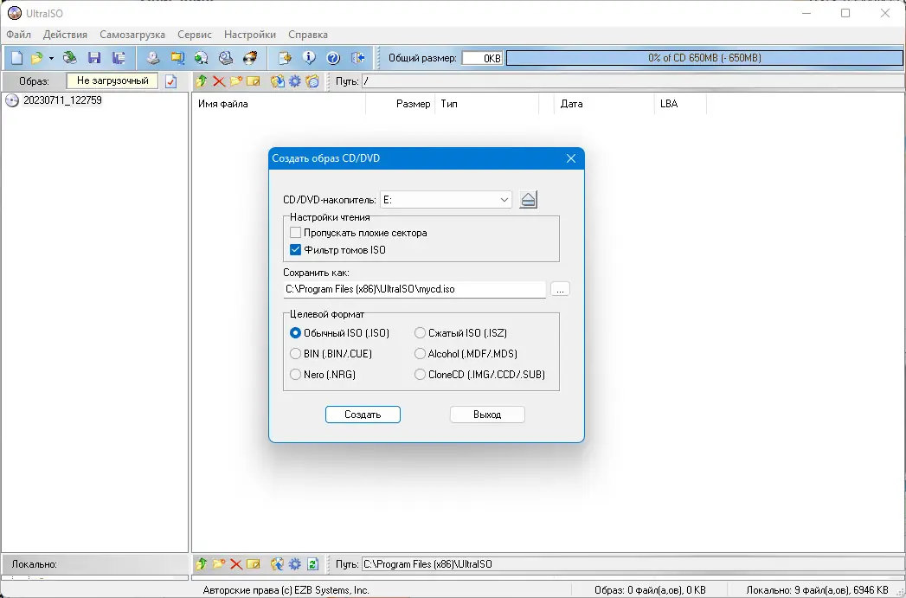Click the local Путь field showing C:\Program Files (x86)\UltraISO
This screenshot has width=906, height=598.
pyautogui.click(x=632, y=564)
